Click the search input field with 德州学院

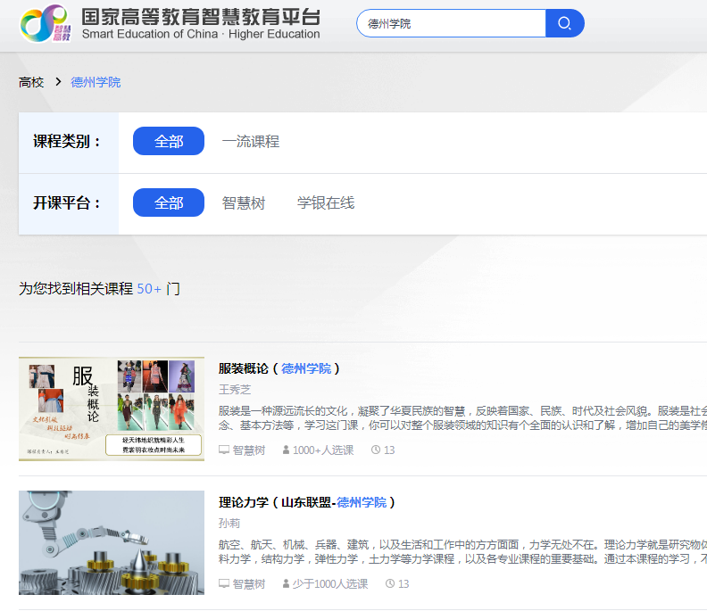point(451,23)
